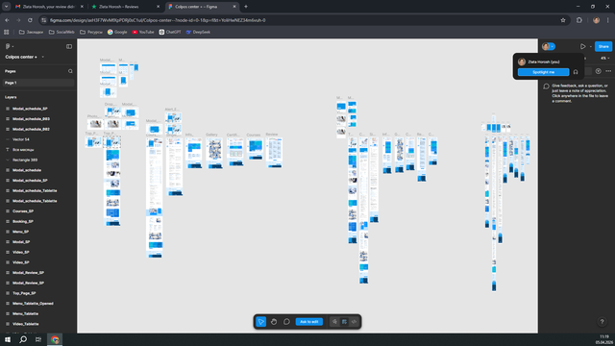Click frame icon beside Courses_SP layer
This screenshot has height=346, width=615.
tap(8, 211)
